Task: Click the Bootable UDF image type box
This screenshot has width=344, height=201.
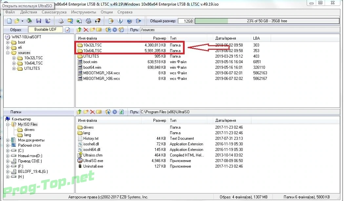Action: (45, 29)
